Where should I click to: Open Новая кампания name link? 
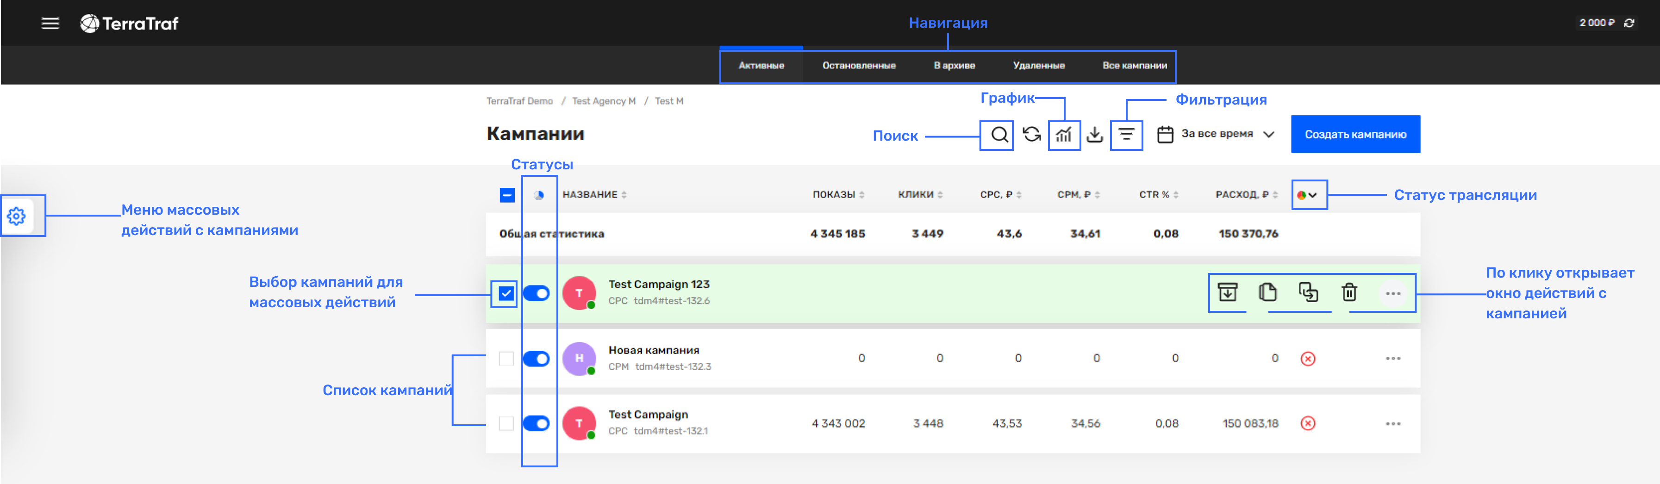tap(654, 350)
